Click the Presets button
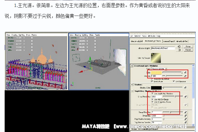This screenshot has width=198, height=132. click(188, 50)
